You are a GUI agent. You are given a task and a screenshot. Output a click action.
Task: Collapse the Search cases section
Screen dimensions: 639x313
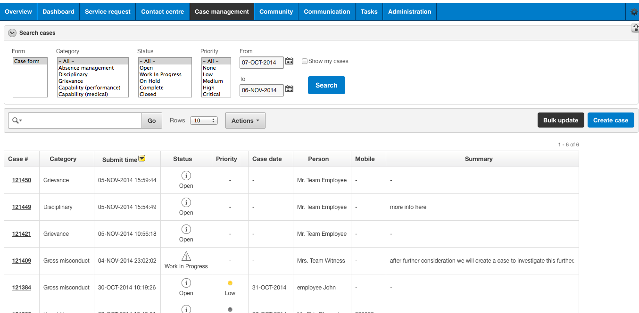point(12,33)
